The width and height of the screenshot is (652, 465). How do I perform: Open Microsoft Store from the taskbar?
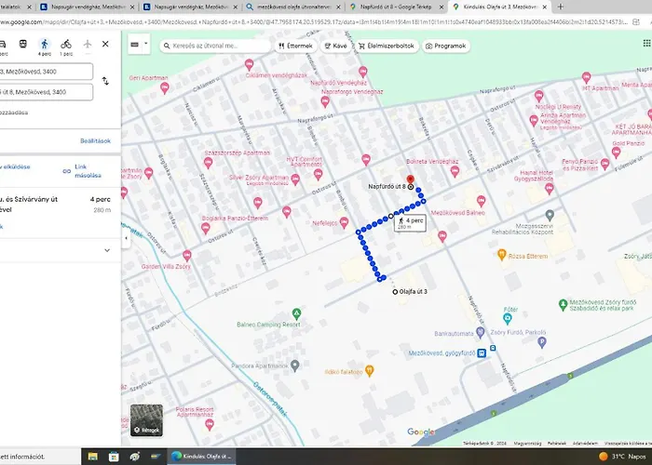tap(114, 457)
